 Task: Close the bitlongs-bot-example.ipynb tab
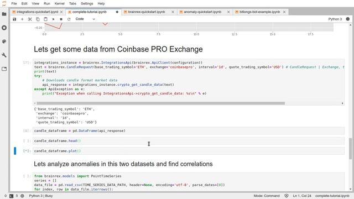click(x=284, y=12)
